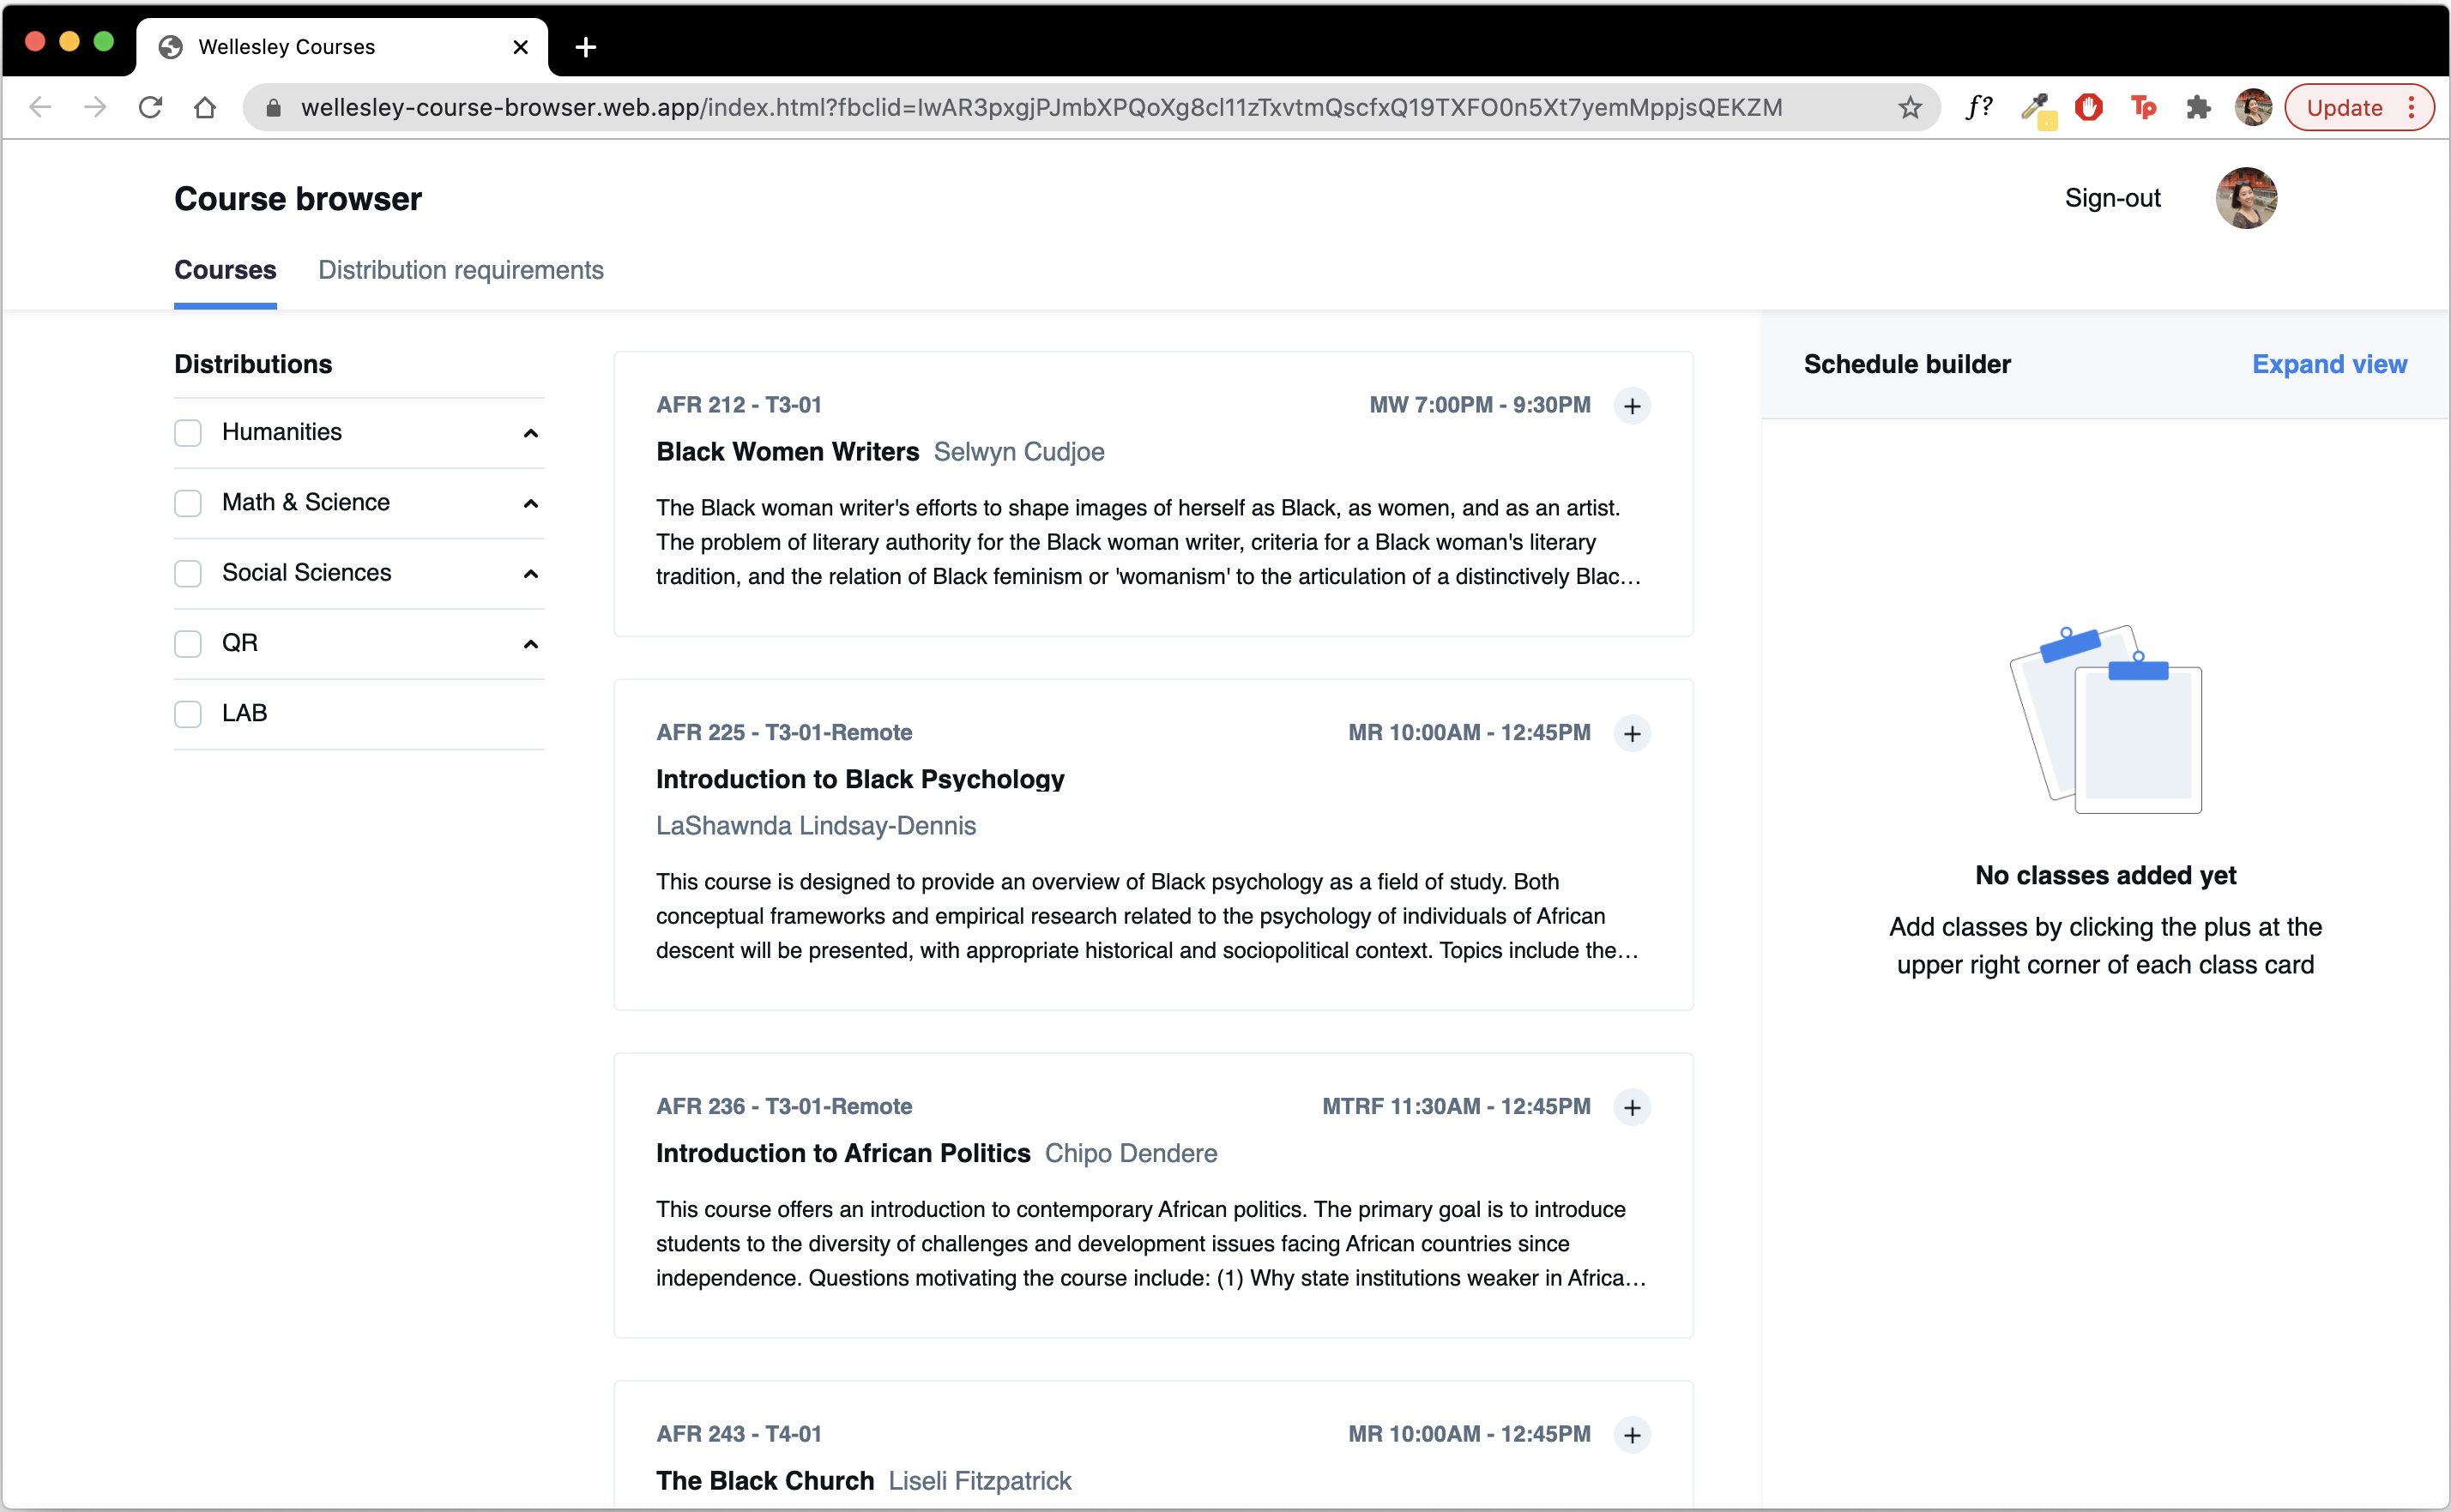The height and width of the screenshot is (1512, 2451).
Task: Click the Introduction to African Politics title
Action: (842, 1153)
